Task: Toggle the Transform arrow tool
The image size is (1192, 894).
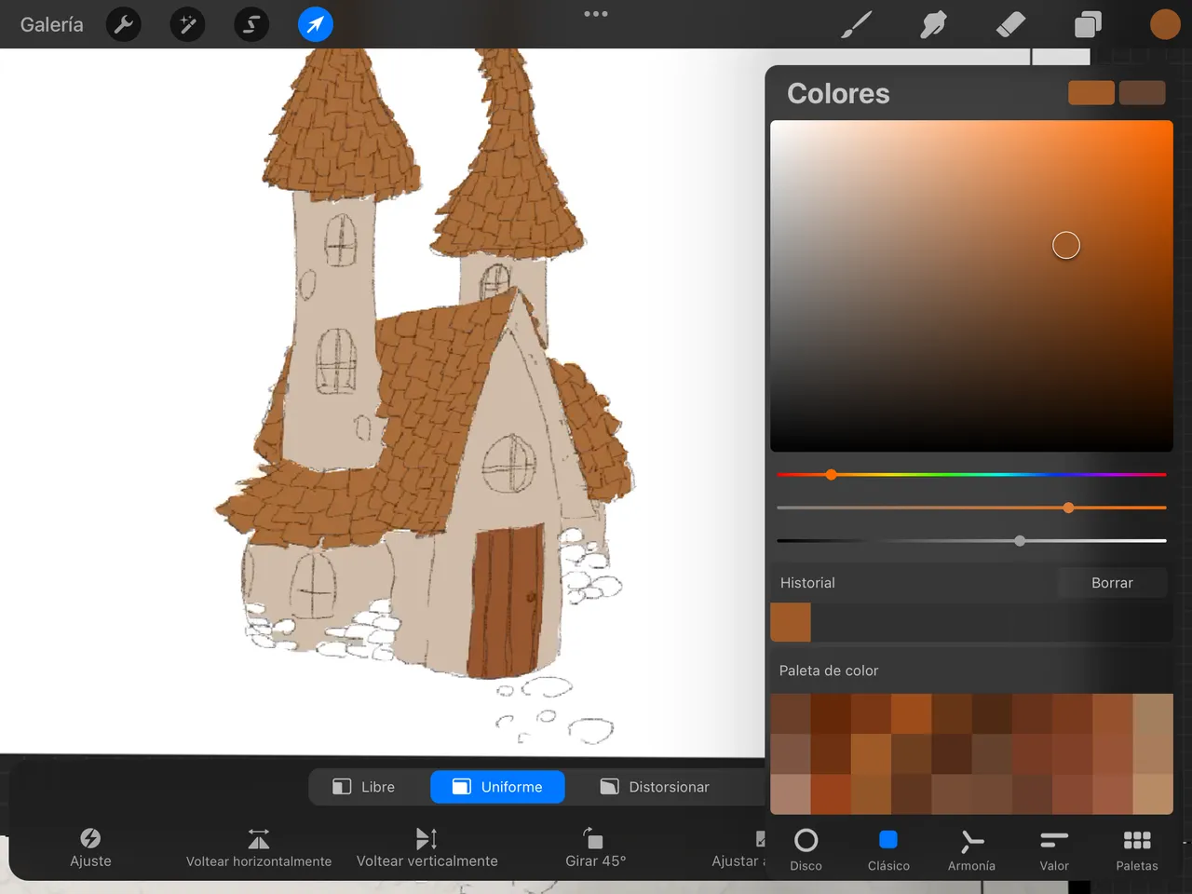Action: [x=315, y=24]
